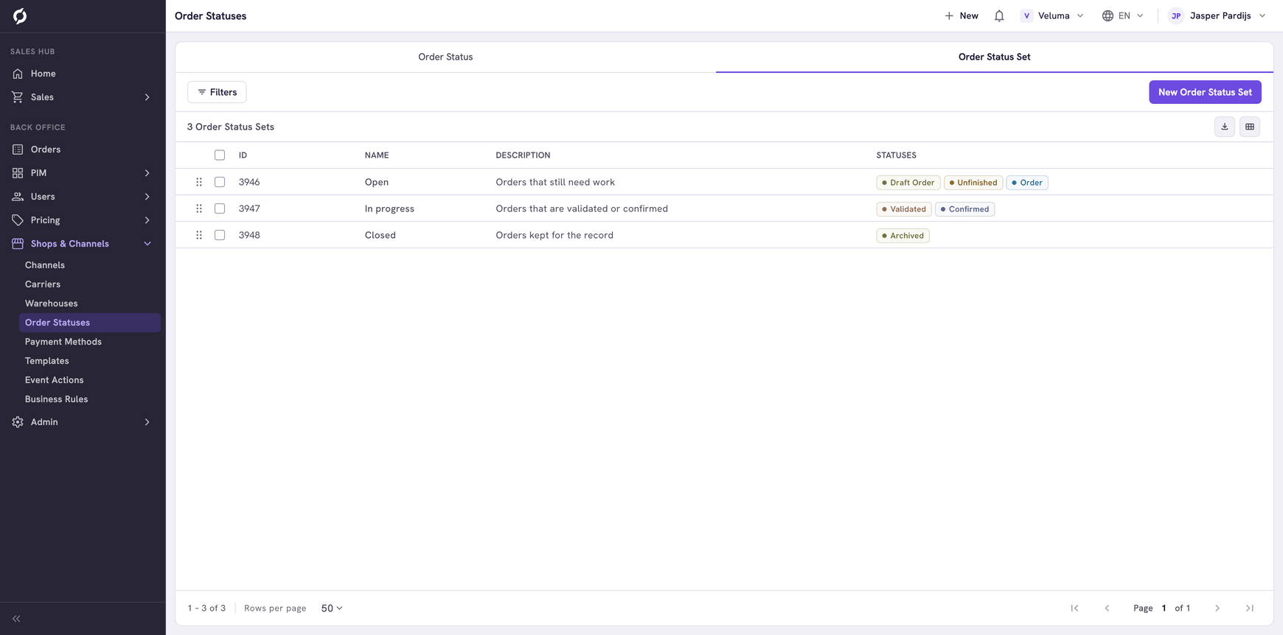Collapse the Shops & Channels section chevron
Viewport: 1283px width, 635px height.
[147, 244]
